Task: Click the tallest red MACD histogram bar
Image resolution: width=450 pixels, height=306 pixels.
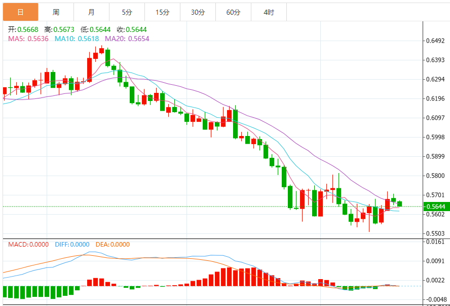Action: tap(229, 277)
